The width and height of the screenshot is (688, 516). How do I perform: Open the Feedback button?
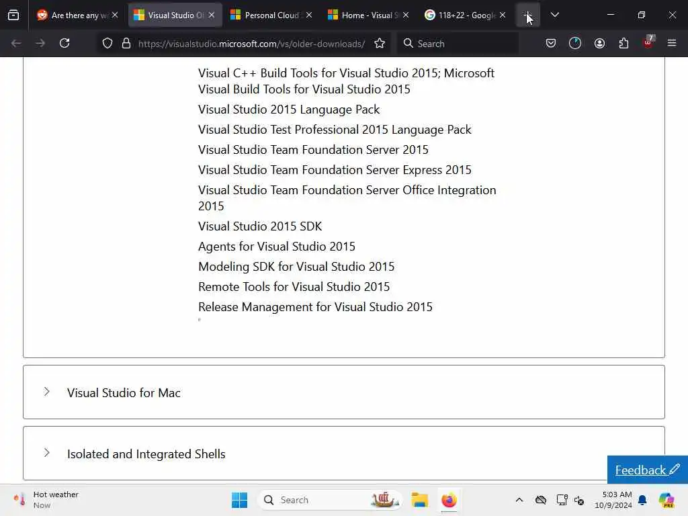pos(647,470)
